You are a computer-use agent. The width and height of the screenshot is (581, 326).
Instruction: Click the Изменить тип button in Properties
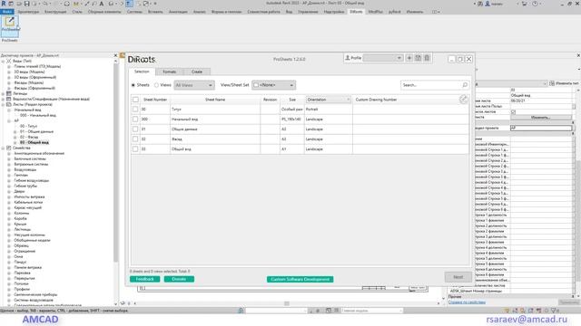(565, 83)
